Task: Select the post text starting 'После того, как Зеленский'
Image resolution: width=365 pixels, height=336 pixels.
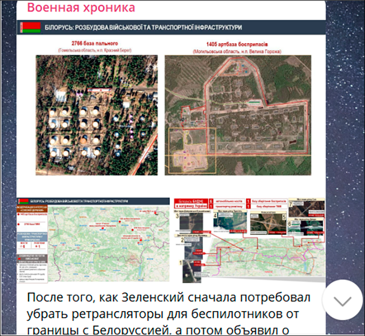Action: point(169,313)
